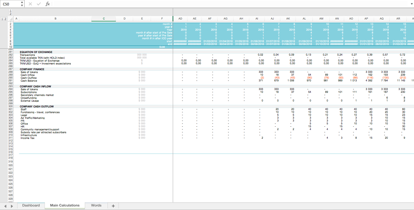Go to the next sheet with right arrow
Screen dimensions: 414x210
(x=12, y=206)
